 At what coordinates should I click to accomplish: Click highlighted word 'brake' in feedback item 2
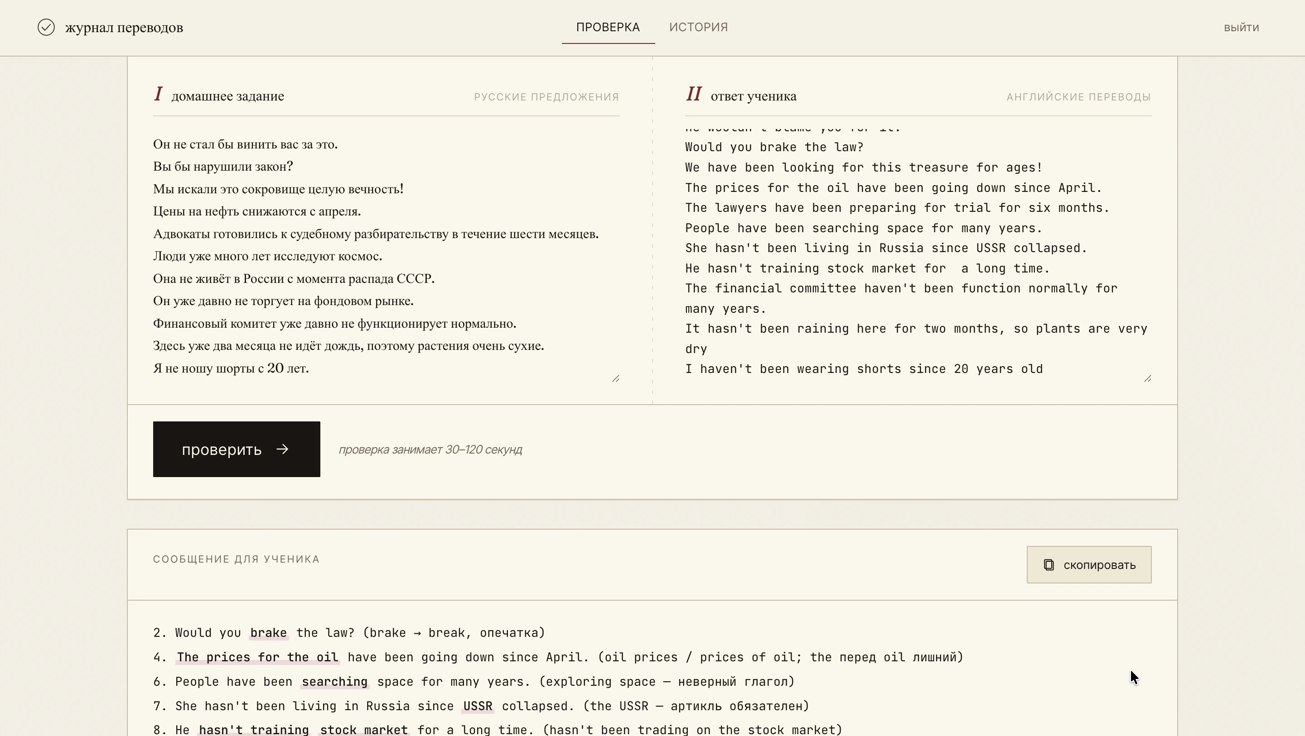pyautogui.click(x=269, y=633)
